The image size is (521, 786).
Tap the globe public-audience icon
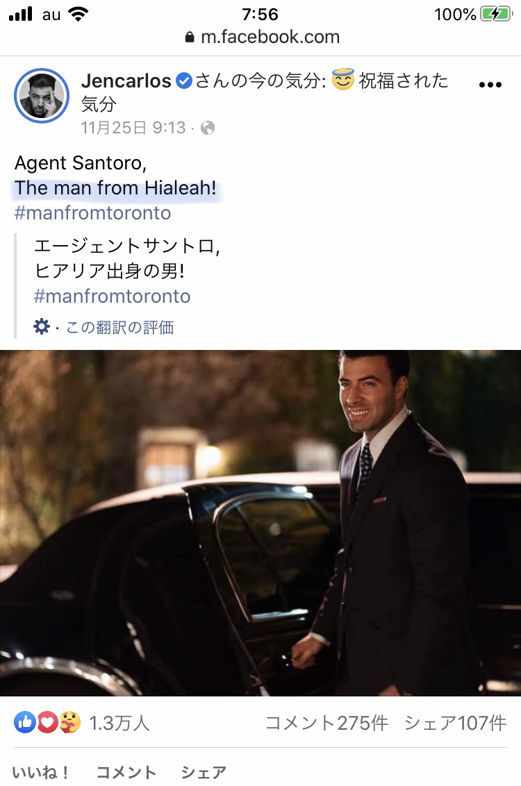click(x=208, y=128)
